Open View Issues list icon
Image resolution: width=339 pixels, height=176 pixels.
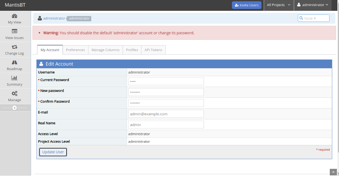click(15, 32)
